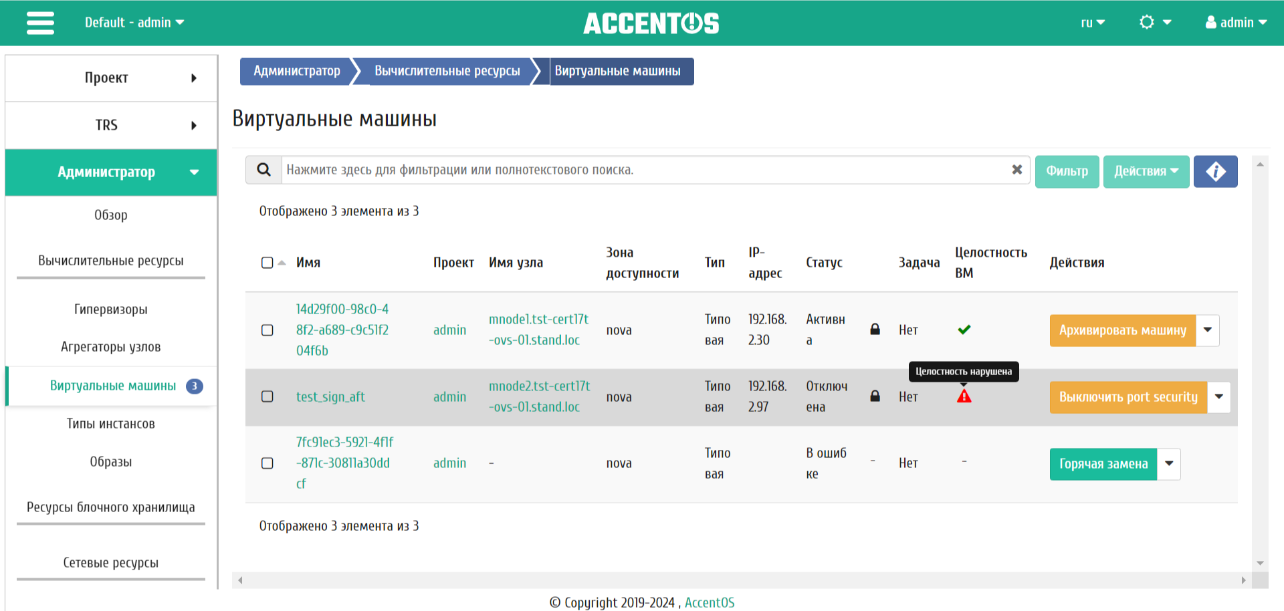This screenshot has height=611, width=1284.
Task: Open dropdown next to Выключить port security
Action: (1219, 397)
